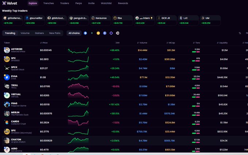The height and width of the screenshot is (155, 248).
Task: Sort table by Volume column header
Action: 142,43
